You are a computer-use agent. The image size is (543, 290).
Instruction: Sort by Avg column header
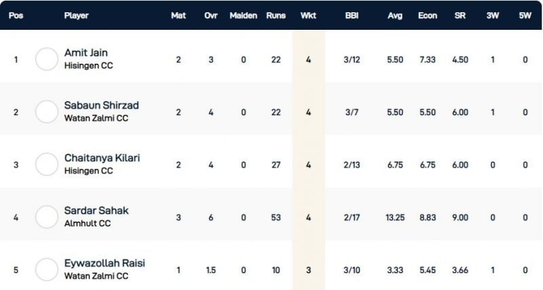(x=395, y=15)
